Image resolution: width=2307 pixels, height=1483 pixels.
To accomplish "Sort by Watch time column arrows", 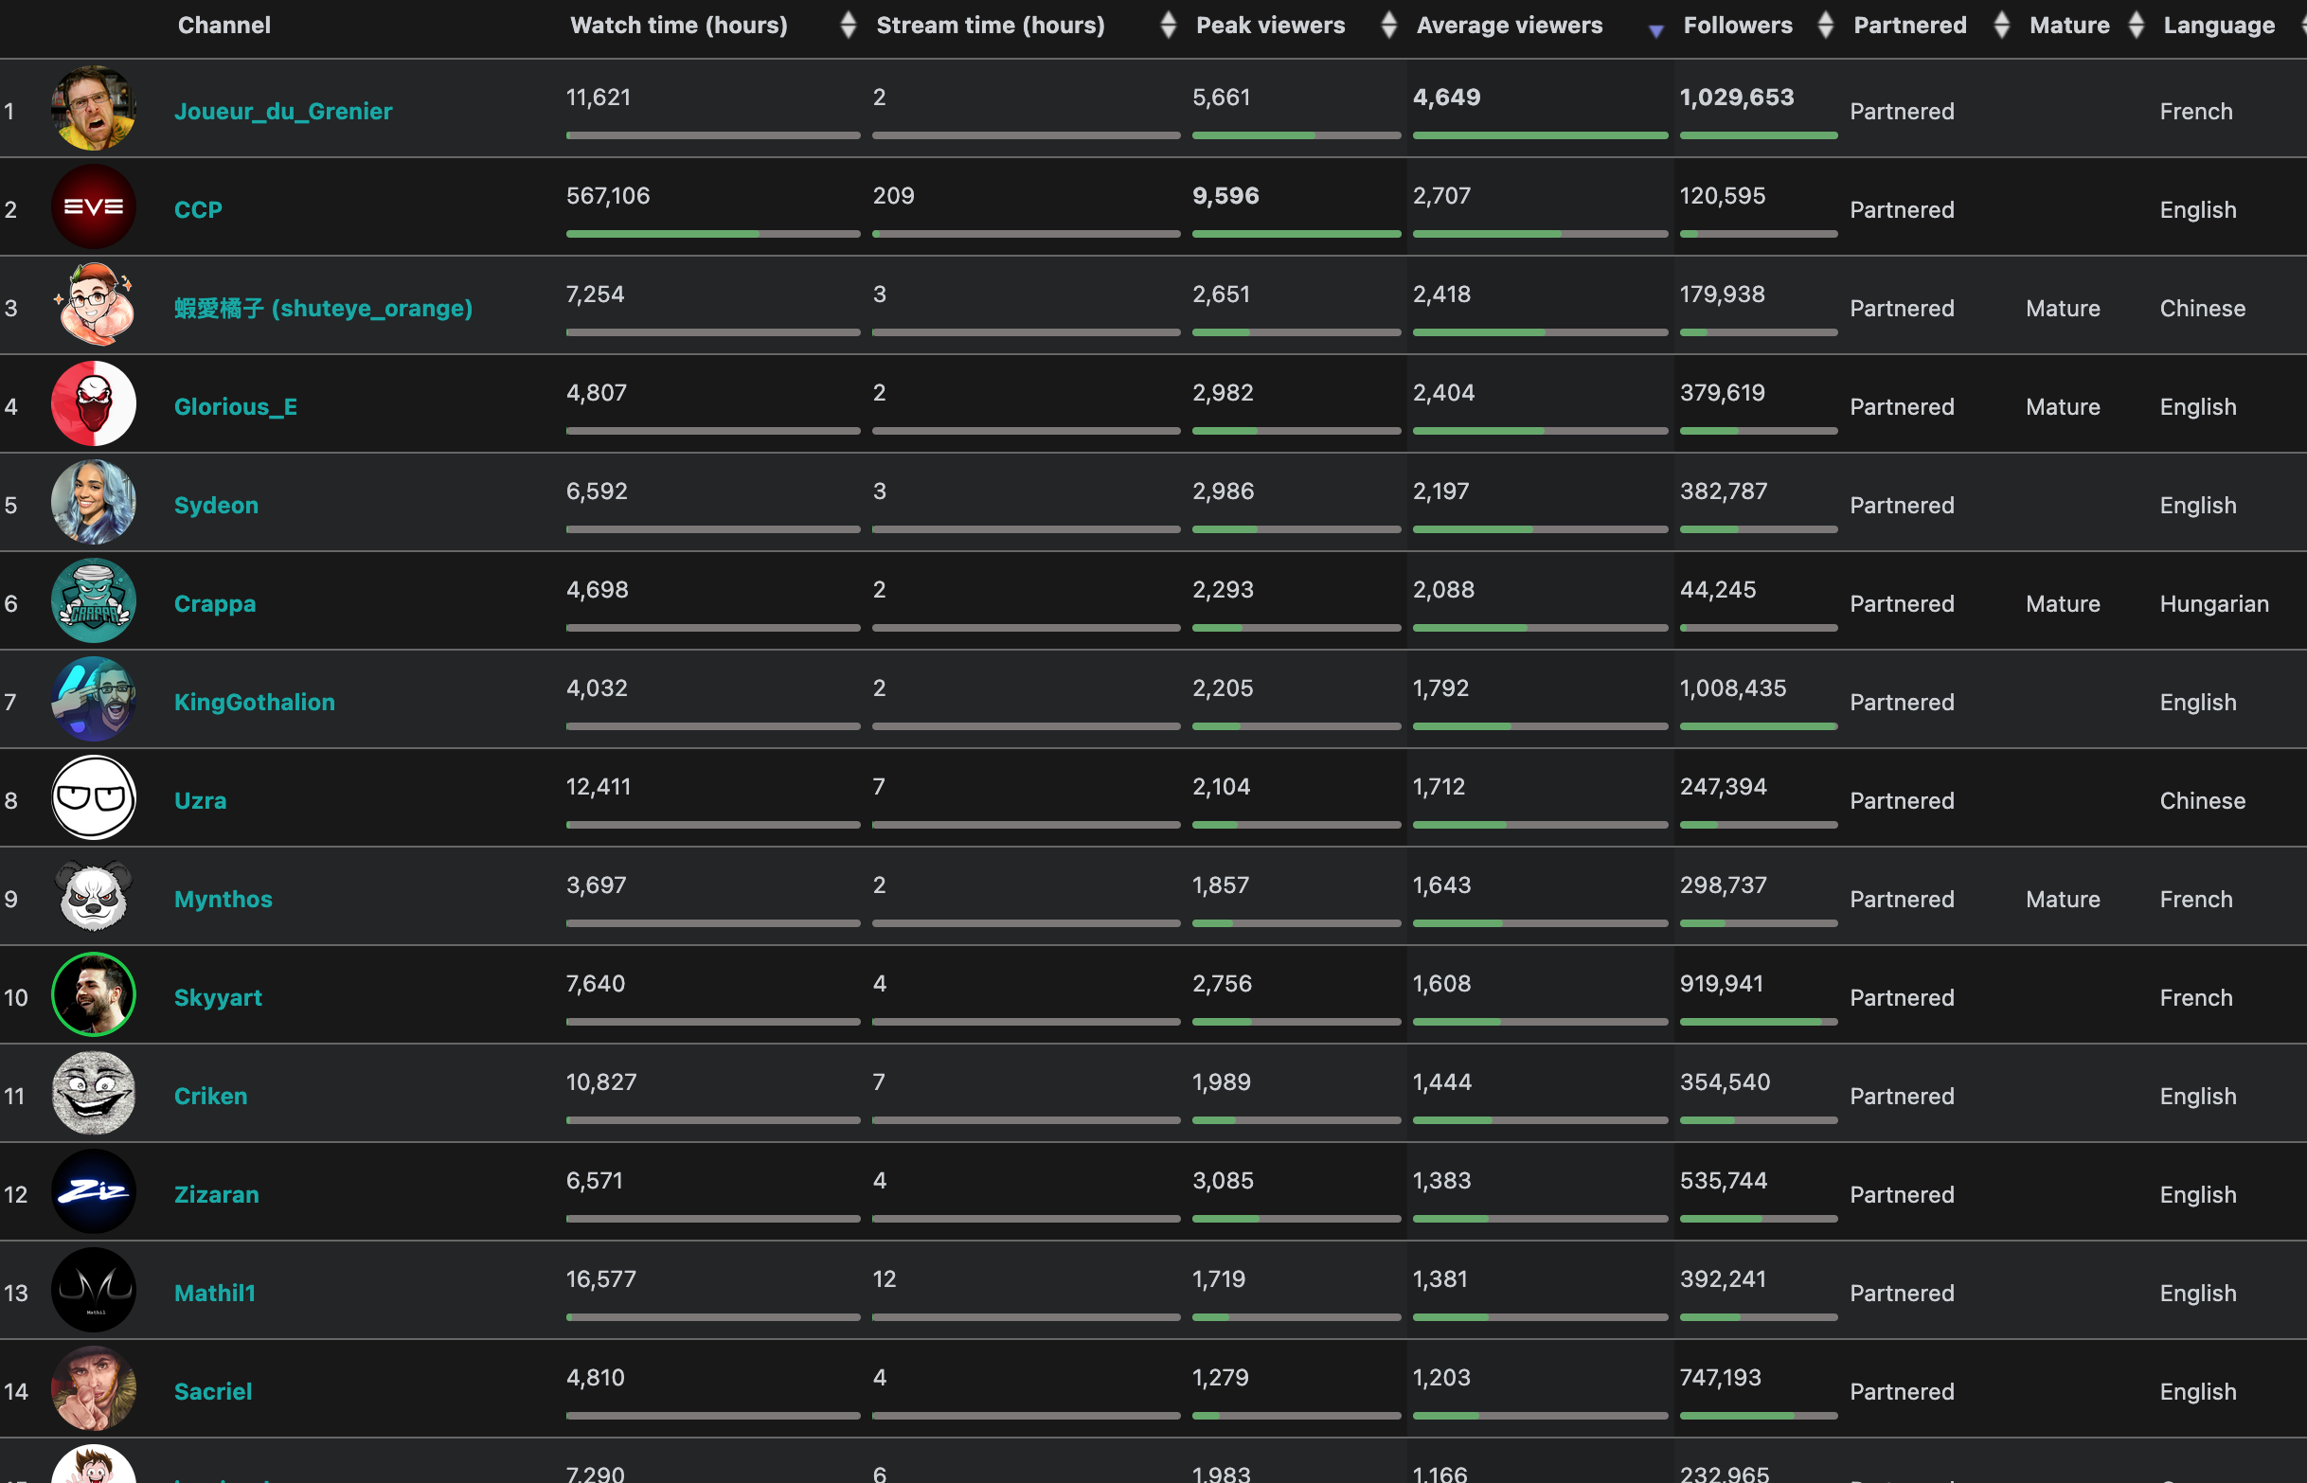I will pos(848,25).
